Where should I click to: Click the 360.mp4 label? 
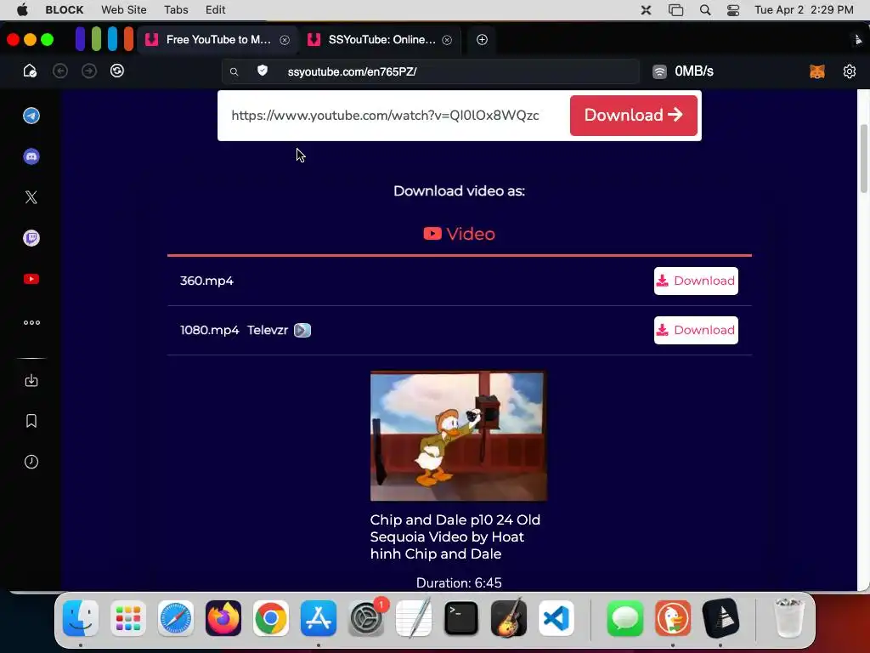coord(206,281)
